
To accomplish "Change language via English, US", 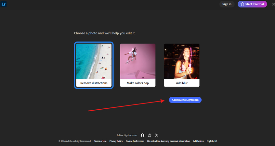I will 212,141.
